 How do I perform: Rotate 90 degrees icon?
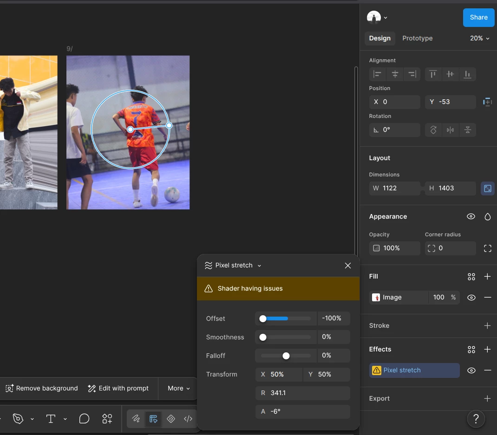pos(433,130)
